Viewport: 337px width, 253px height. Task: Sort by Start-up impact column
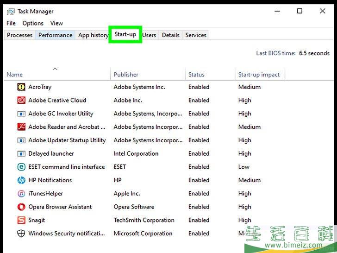259,75
